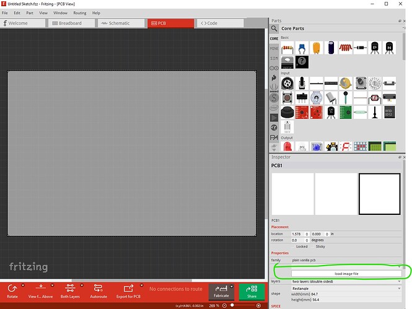
Task: Switch to the Schematic tab
Action: (x=121, y=23)
